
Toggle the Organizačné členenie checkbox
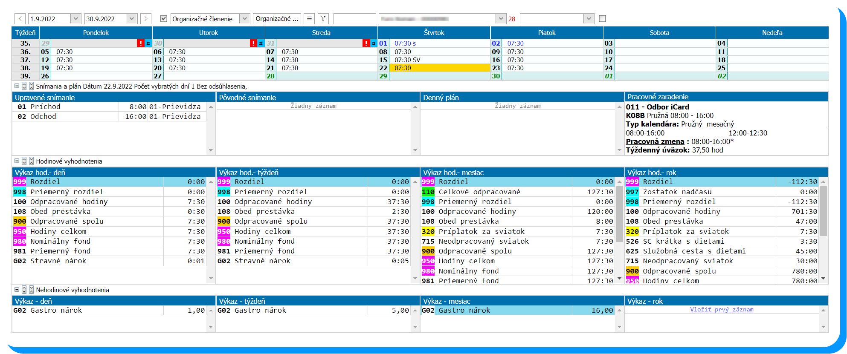coord(164,19)
